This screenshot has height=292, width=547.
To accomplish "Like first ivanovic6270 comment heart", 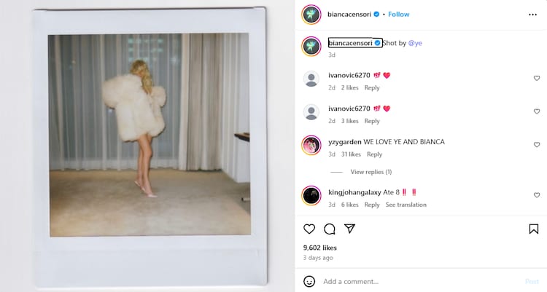I will tap(537, 78).
